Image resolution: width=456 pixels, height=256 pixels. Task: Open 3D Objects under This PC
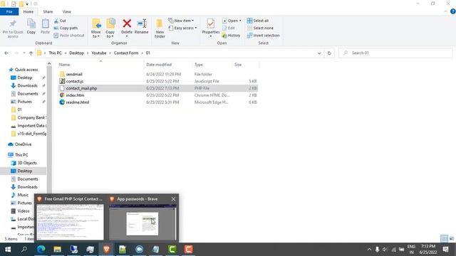pos(27,163)
